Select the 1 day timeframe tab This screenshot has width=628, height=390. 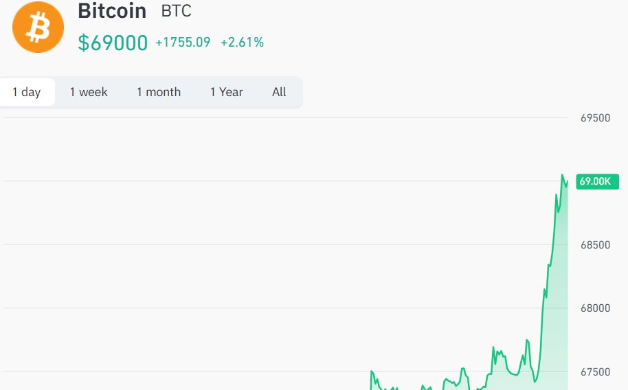pyautogui.click(x=27, y=92)
